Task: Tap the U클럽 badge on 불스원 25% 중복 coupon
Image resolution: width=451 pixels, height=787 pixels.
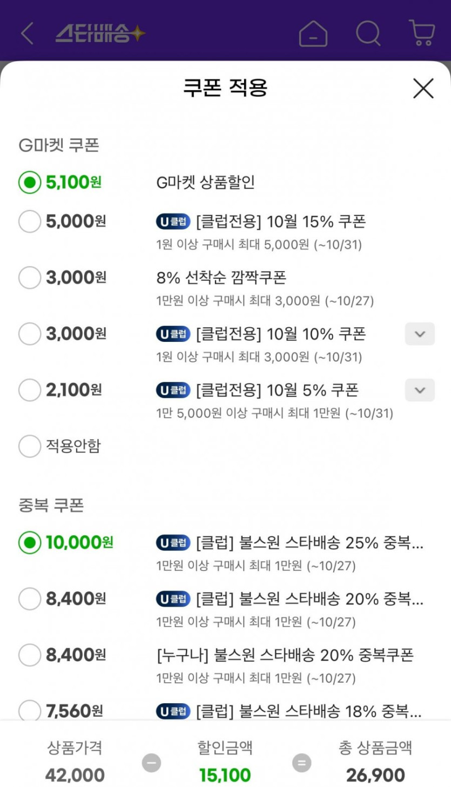Action: [173, 542]
